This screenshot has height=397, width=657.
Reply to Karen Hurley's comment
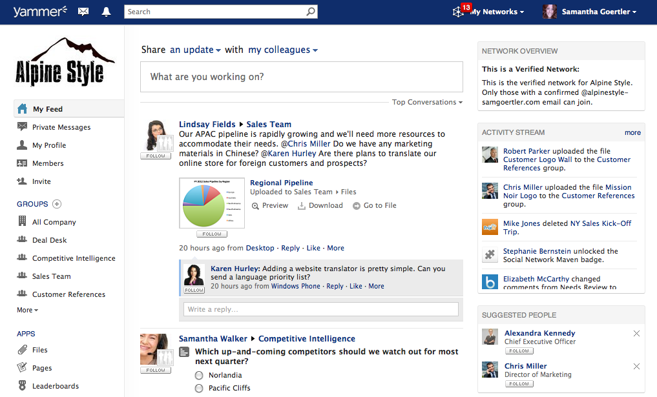[x=335, y=286]
